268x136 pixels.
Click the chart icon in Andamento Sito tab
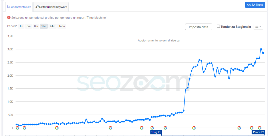[9, 7]
